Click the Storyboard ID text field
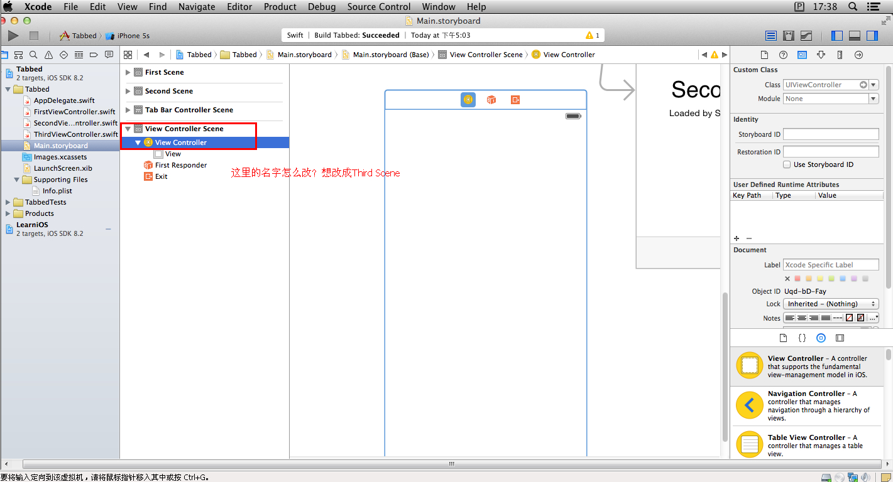This screenshot has height=482, width=893. tap(831, 134)
